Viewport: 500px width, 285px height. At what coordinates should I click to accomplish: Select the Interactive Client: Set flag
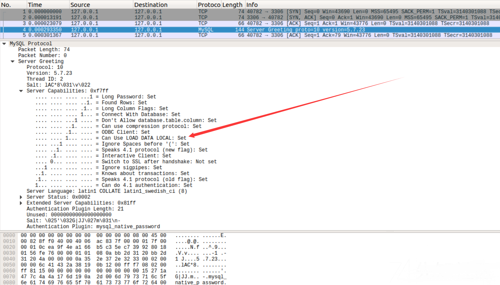click(103, 156)
